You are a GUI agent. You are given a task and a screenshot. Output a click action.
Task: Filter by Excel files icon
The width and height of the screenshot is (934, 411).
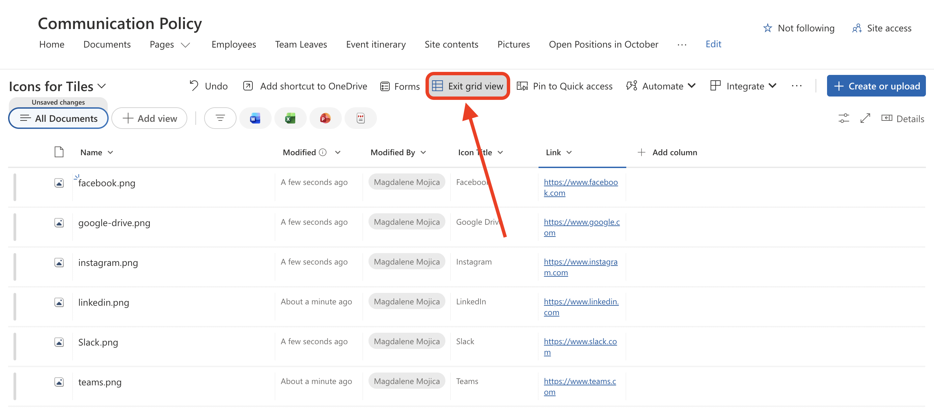(x=290, y=118)
